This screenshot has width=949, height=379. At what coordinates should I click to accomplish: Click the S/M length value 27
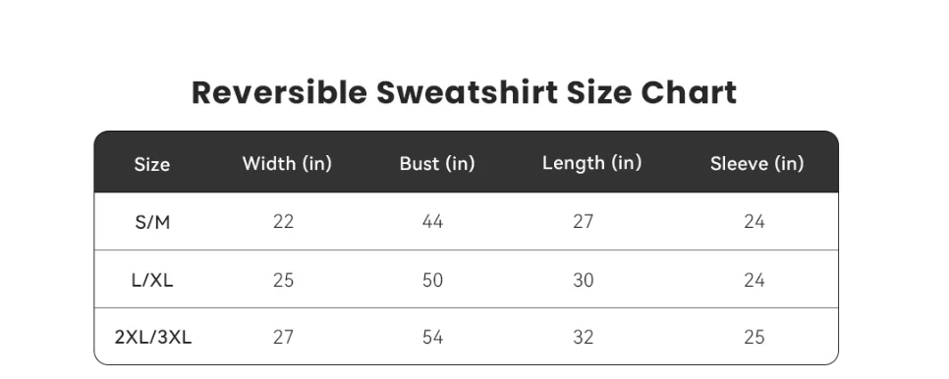pos(584,222)
